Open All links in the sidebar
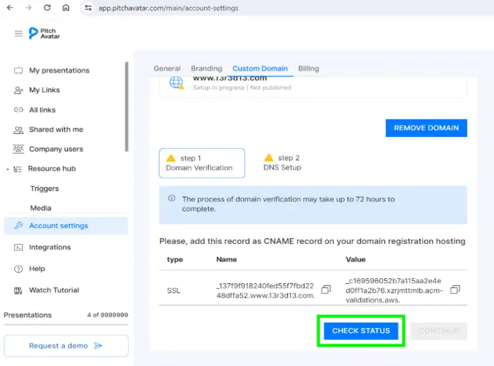 coord(42,110)
